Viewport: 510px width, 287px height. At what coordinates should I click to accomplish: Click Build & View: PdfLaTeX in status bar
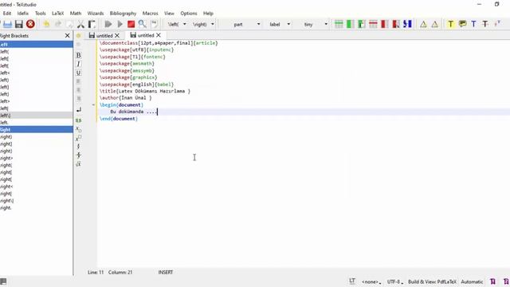coord(432,281)
